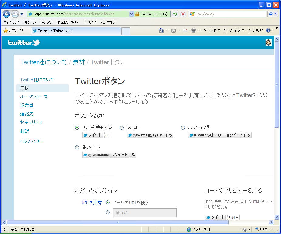Viewport: 281px width, 234px height.
Task: Click the Refresh page icon
Action: [175, 14]
